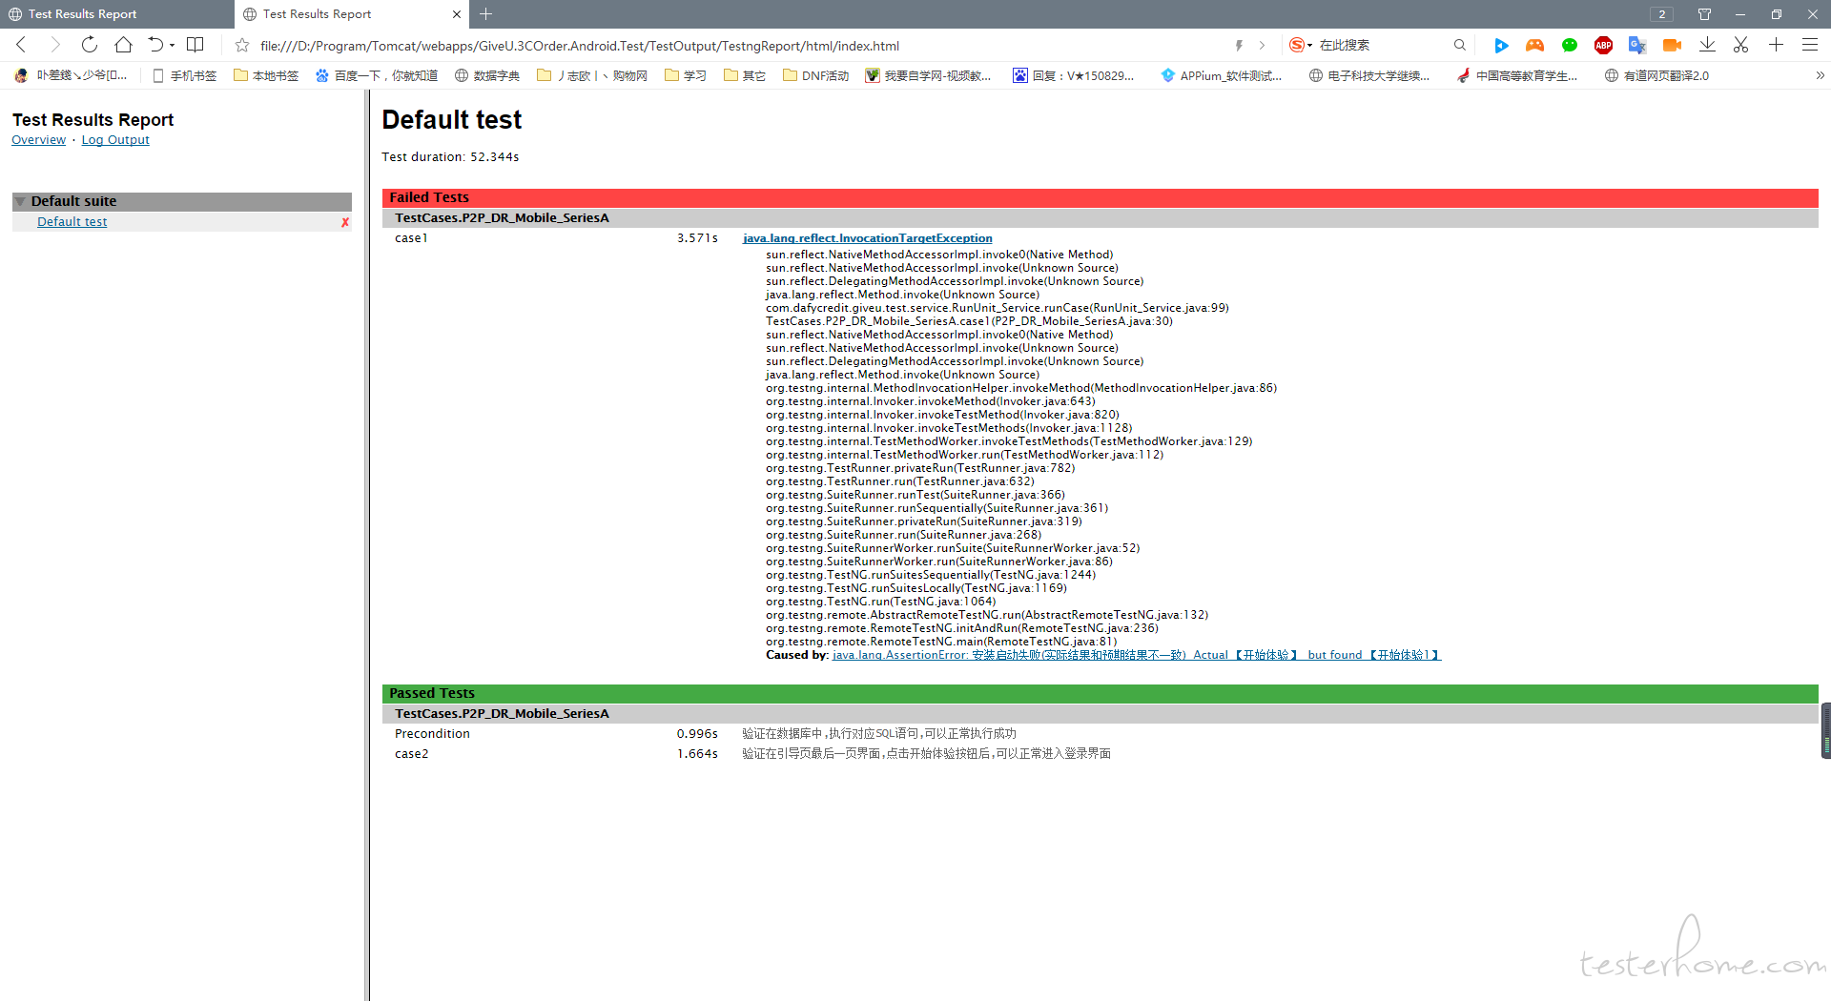Click the right-edge vertical scrollbar handle
This screenshot has height=1001, width=1831.
point(1825,730)
